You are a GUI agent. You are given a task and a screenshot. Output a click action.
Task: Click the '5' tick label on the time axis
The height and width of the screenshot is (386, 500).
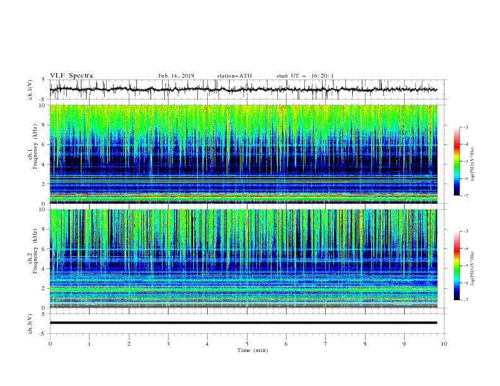(x=247, y=344)
